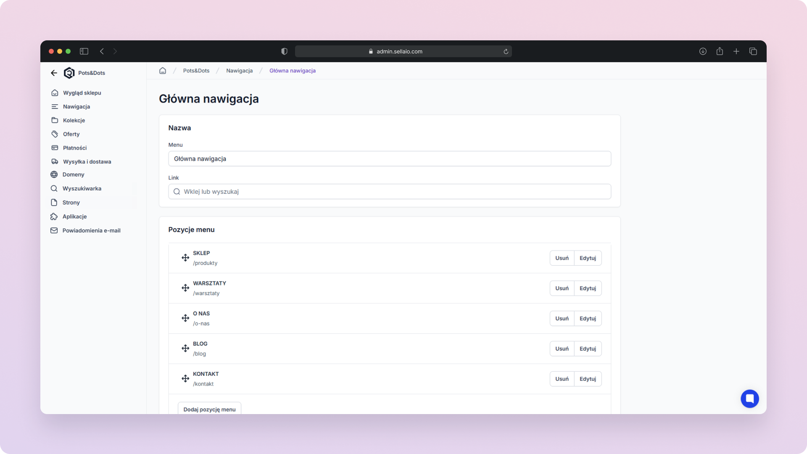Click Usuń for O NAS menu item
Viewport: 807px width, 454px height.
coord(562,319)
